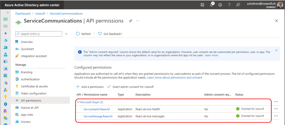Pin the ServiceCommunications blade

click(x=131, y=21)
